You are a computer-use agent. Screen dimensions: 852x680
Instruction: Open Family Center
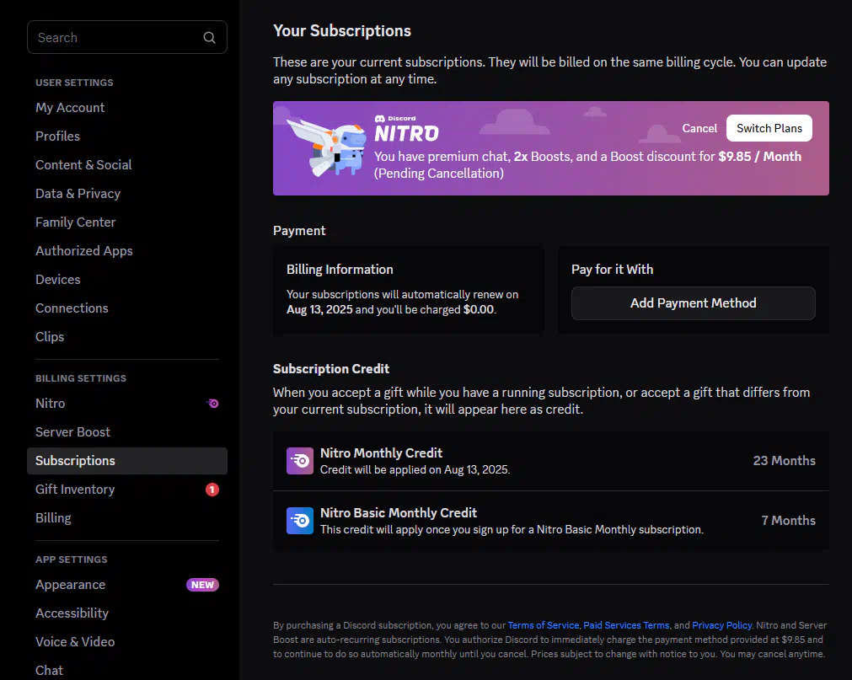(127, 222)
